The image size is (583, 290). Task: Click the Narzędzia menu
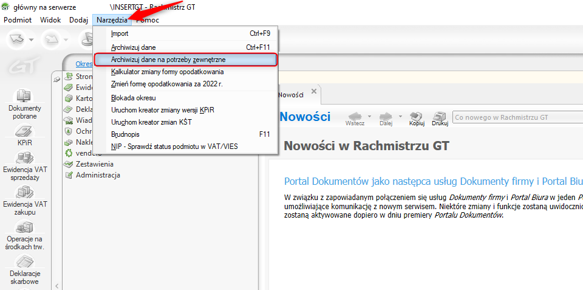click(112, 20)
